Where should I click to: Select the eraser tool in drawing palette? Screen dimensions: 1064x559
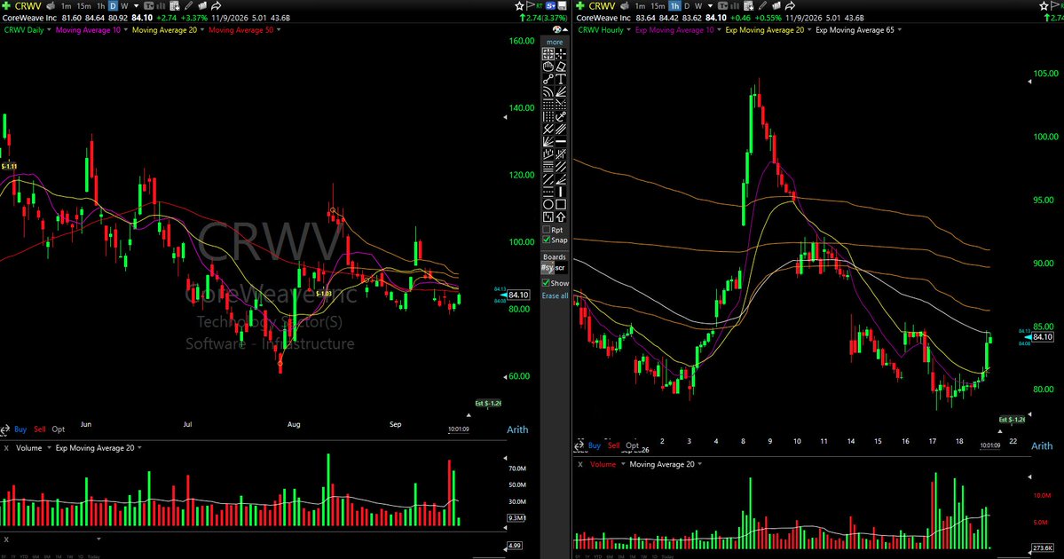pyautogui.click(x=561, y=67)
